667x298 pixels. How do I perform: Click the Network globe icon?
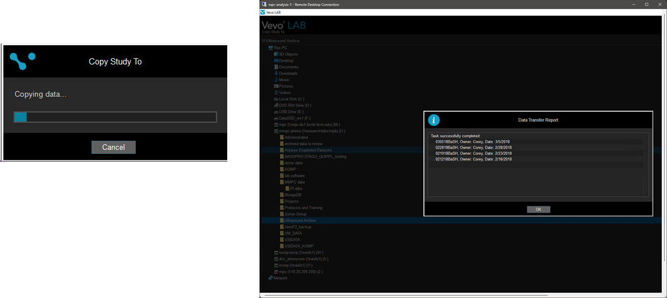[x=271, y=278]
